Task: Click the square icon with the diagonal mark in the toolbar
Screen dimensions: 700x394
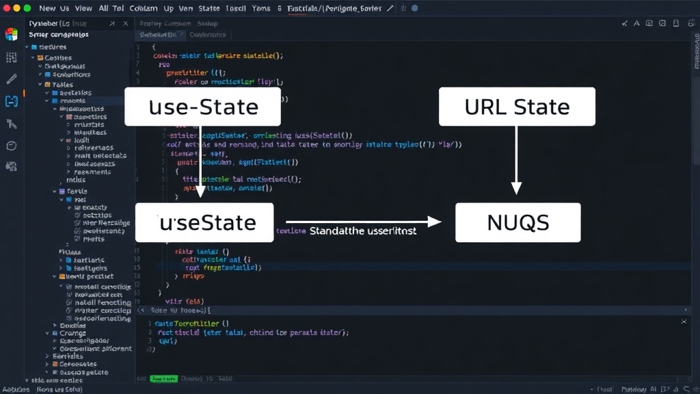Action: point(662,23)
